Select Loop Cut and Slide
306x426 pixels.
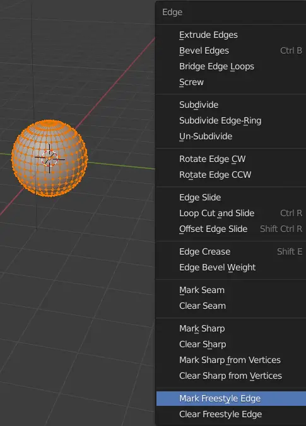click(231, 213)
